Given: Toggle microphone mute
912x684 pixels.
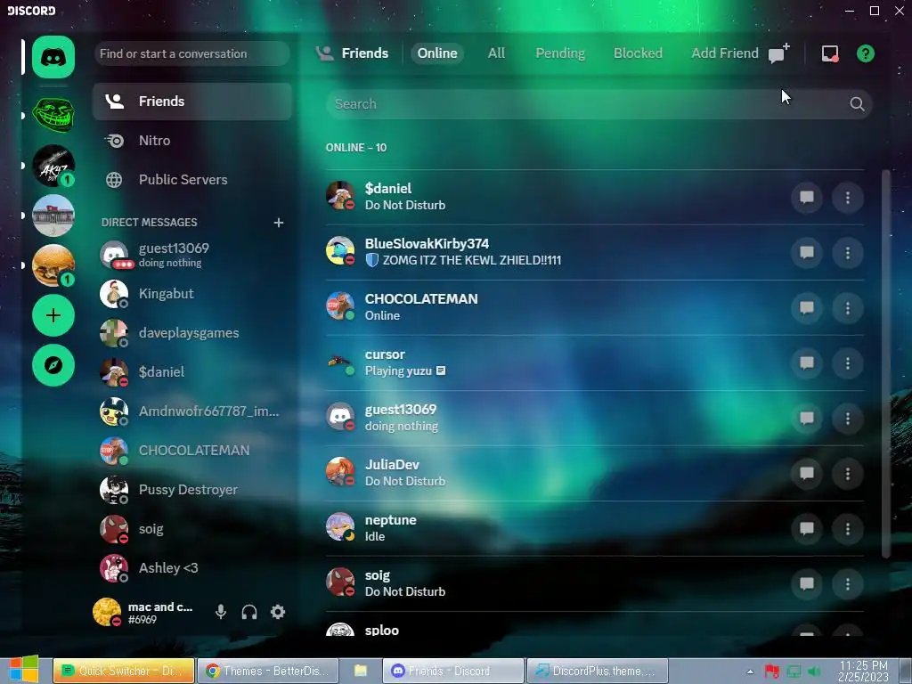Looking at the screenshot, I should 221,612.
